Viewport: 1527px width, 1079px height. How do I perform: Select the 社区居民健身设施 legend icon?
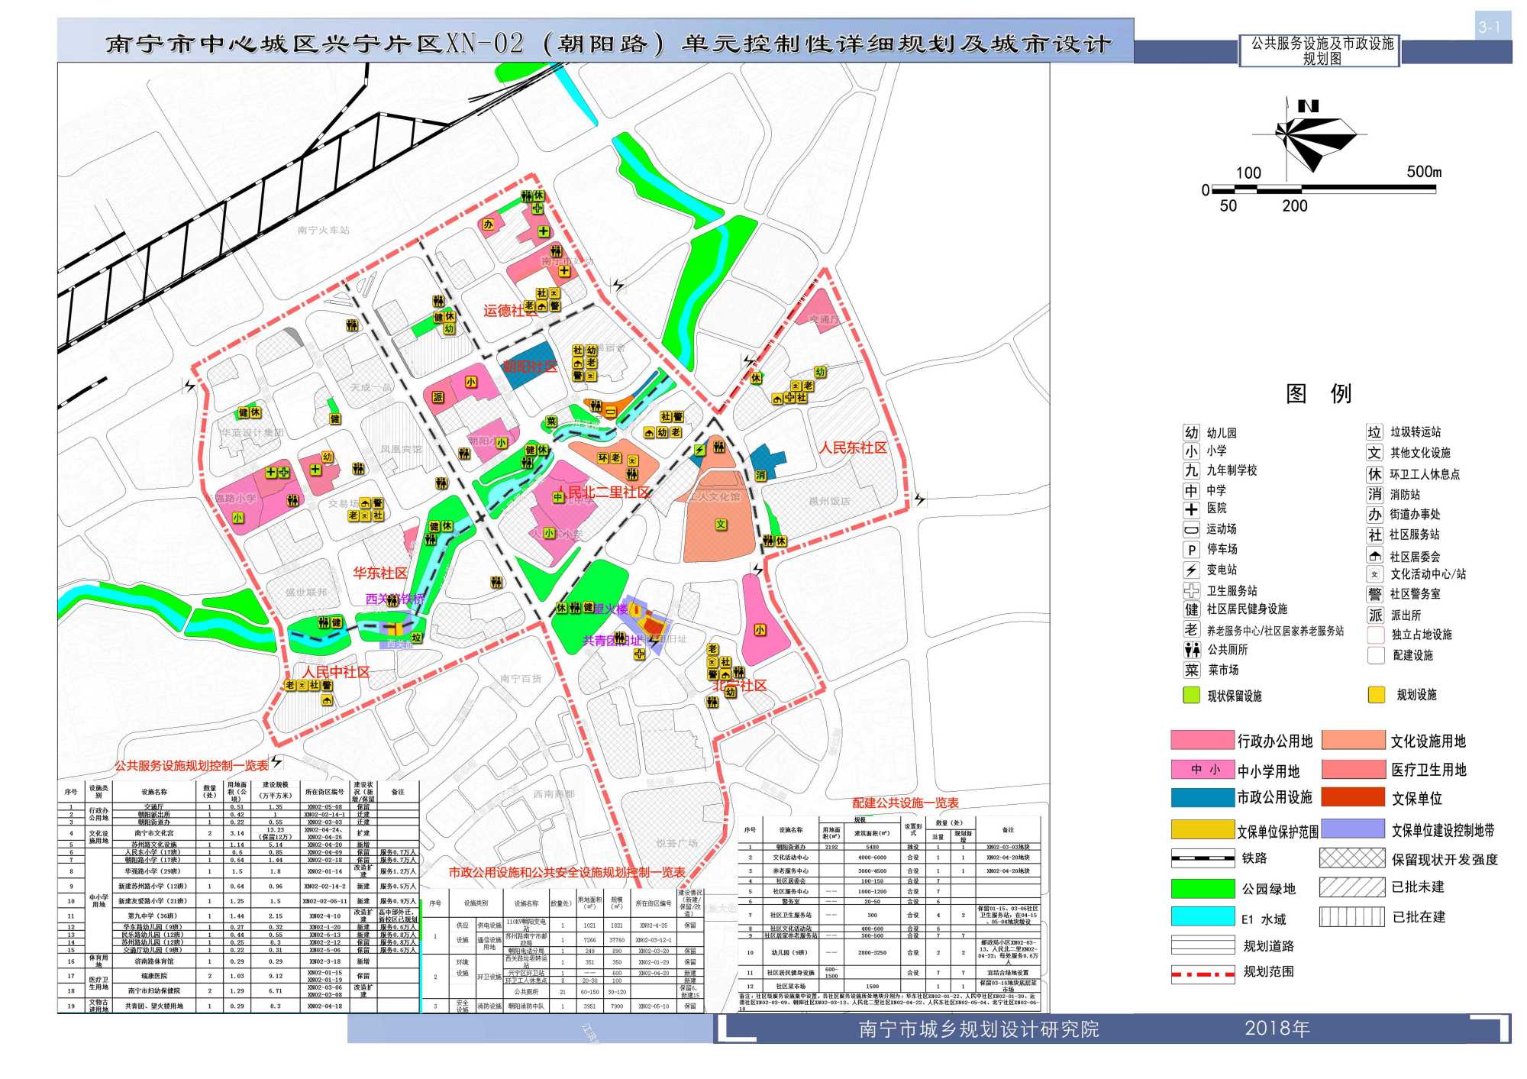coord(1191,609)
